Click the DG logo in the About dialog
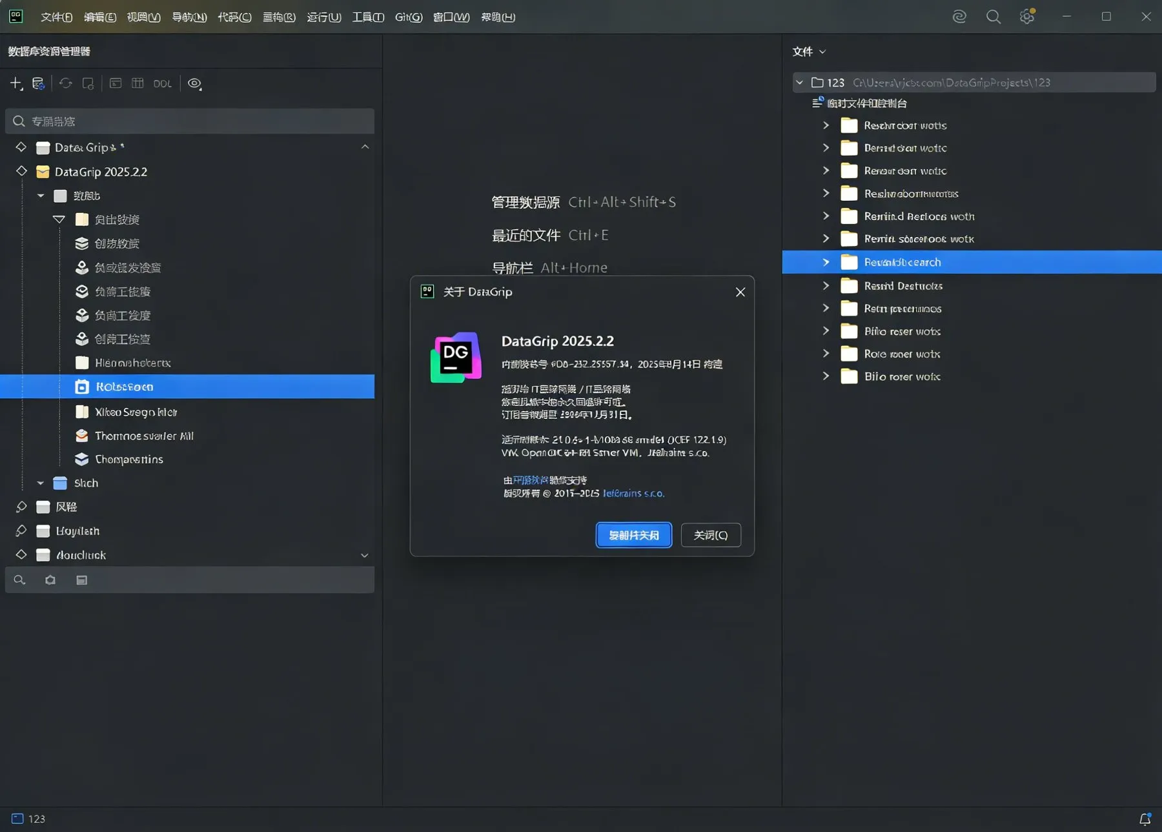Image resolution: width=1162 pixels, height=832 pixels. pos(456,358)
